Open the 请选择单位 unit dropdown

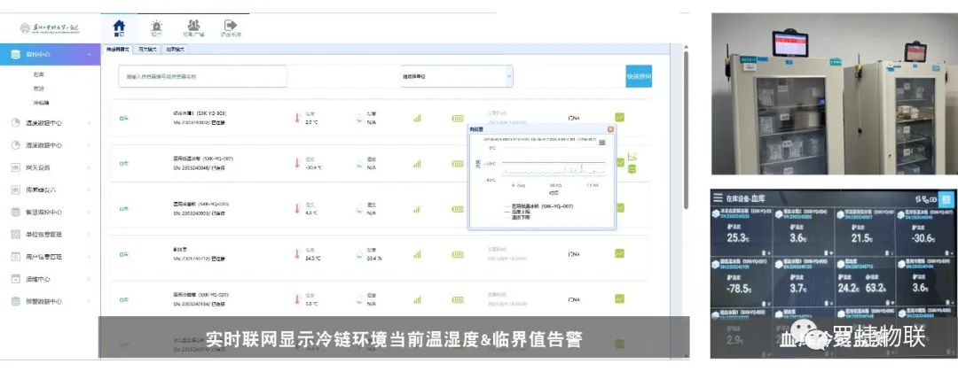[457, 76]
